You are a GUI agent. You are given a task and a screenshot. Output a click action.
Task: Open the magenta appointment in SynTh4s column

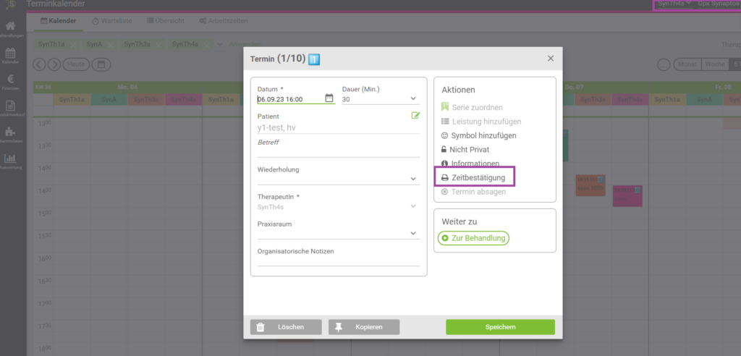coord(627,196)
